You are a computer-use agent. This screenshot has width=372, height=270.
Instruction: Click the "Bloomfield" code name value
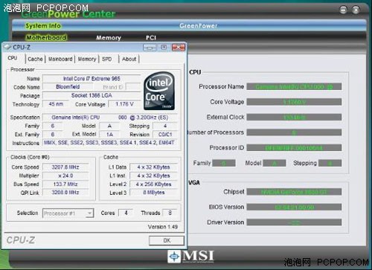68,87
